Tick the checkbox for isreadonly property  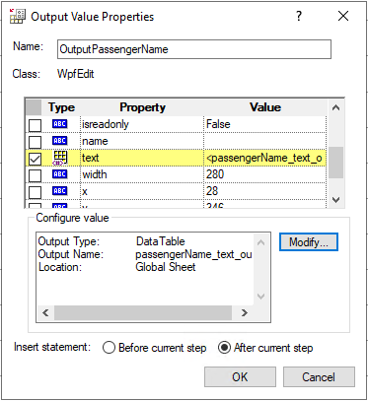pos(36,125)
